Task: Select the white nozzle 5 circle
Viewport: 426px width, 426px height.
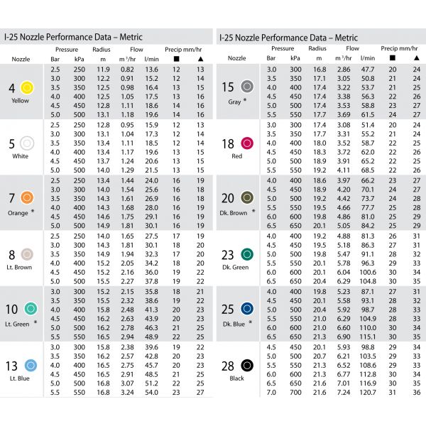Action: pos(27,143)
